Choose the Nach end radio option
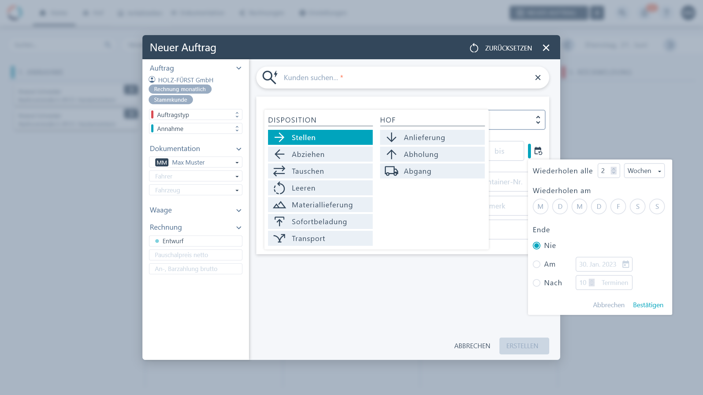703x395 pixels. pos(536,283)
